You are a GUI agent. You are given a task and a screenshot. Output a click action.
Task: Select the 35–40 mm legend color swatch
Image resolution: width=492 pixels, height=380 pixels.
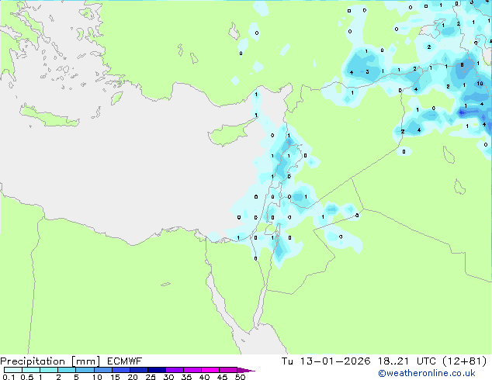coord(192,370)
